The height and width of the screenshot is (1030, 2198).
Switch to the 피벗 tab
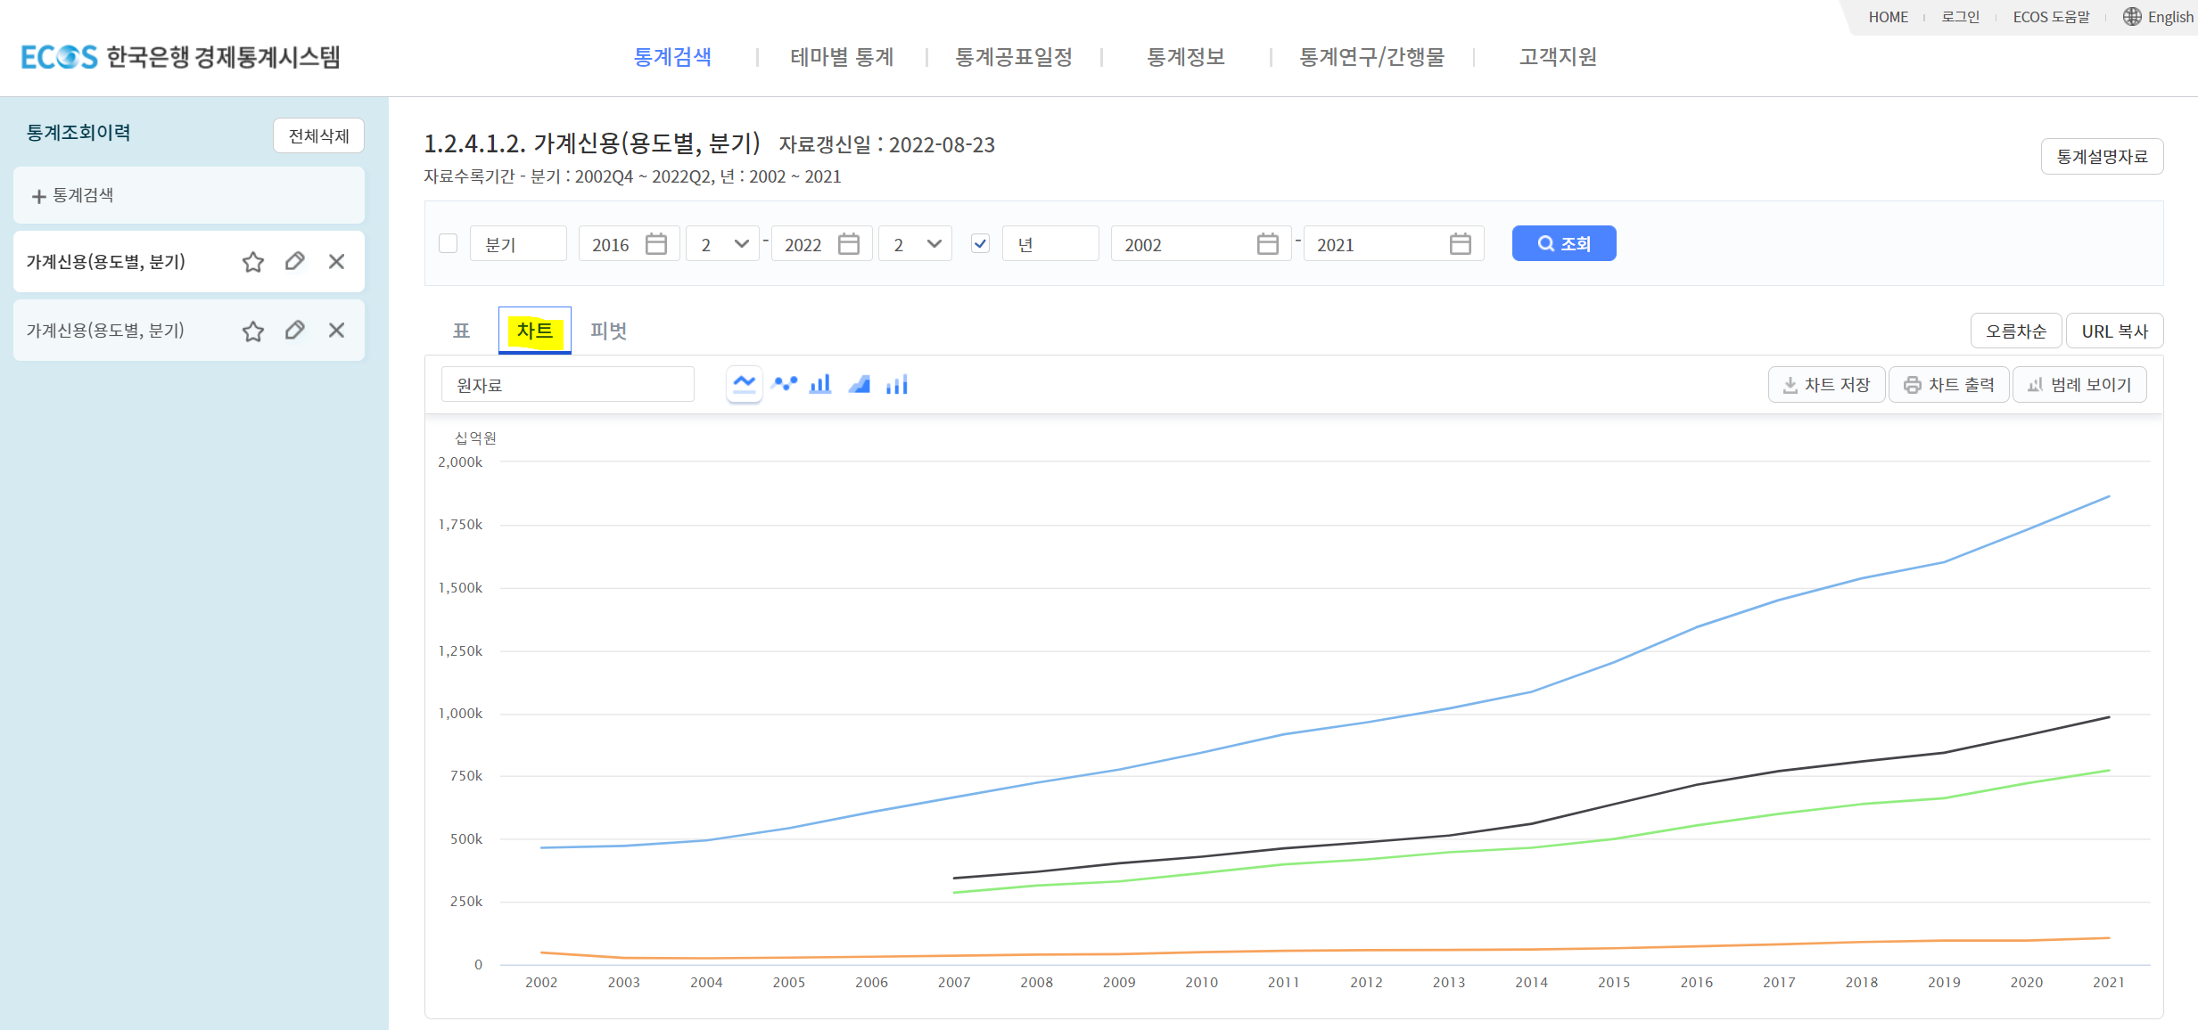pyautogui.click(x=608, y=331)
